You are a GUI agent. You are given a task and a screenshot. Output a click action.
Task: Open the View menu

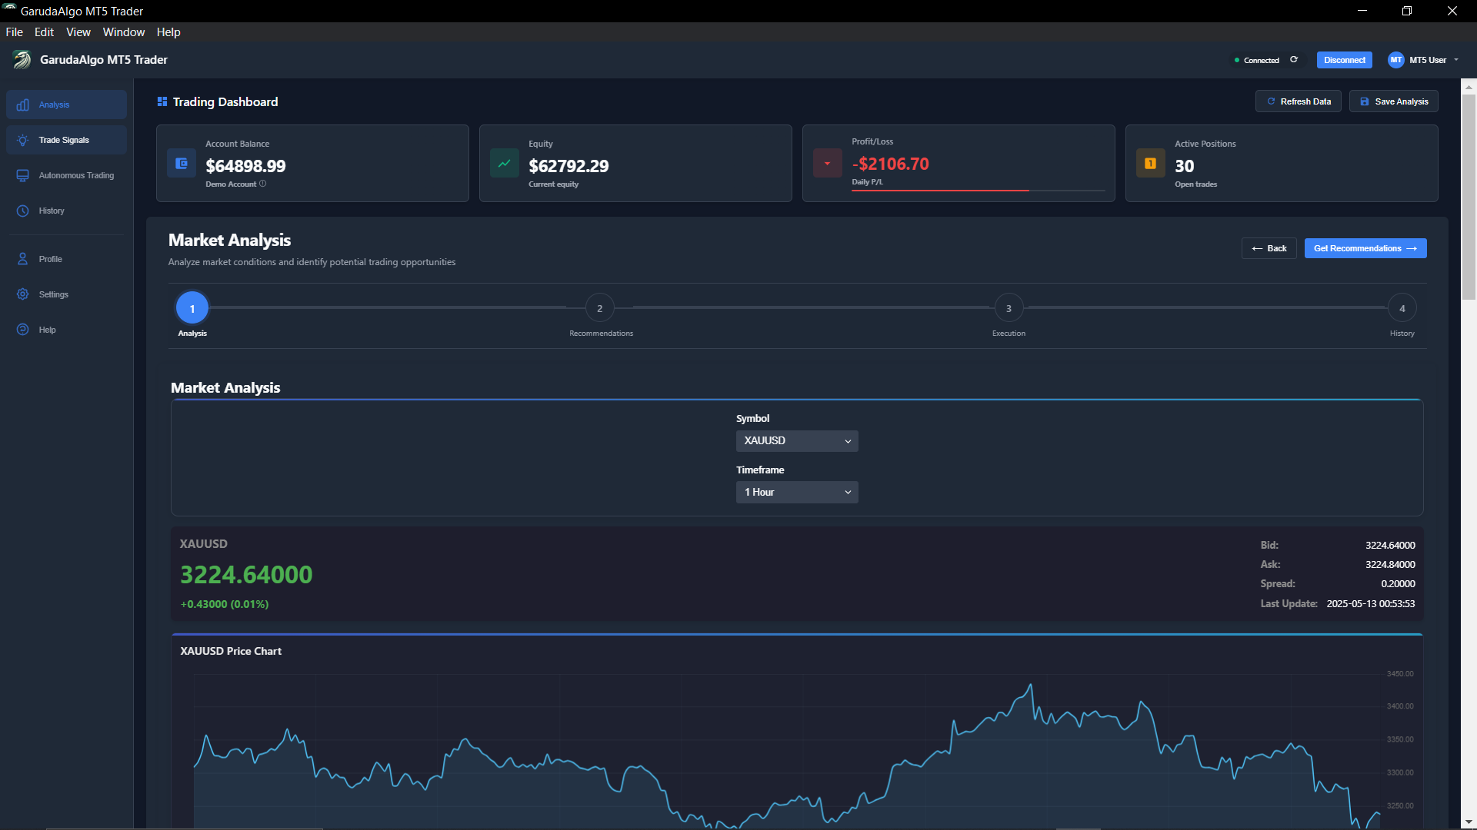pyautogui.click(x=78, y=32)
